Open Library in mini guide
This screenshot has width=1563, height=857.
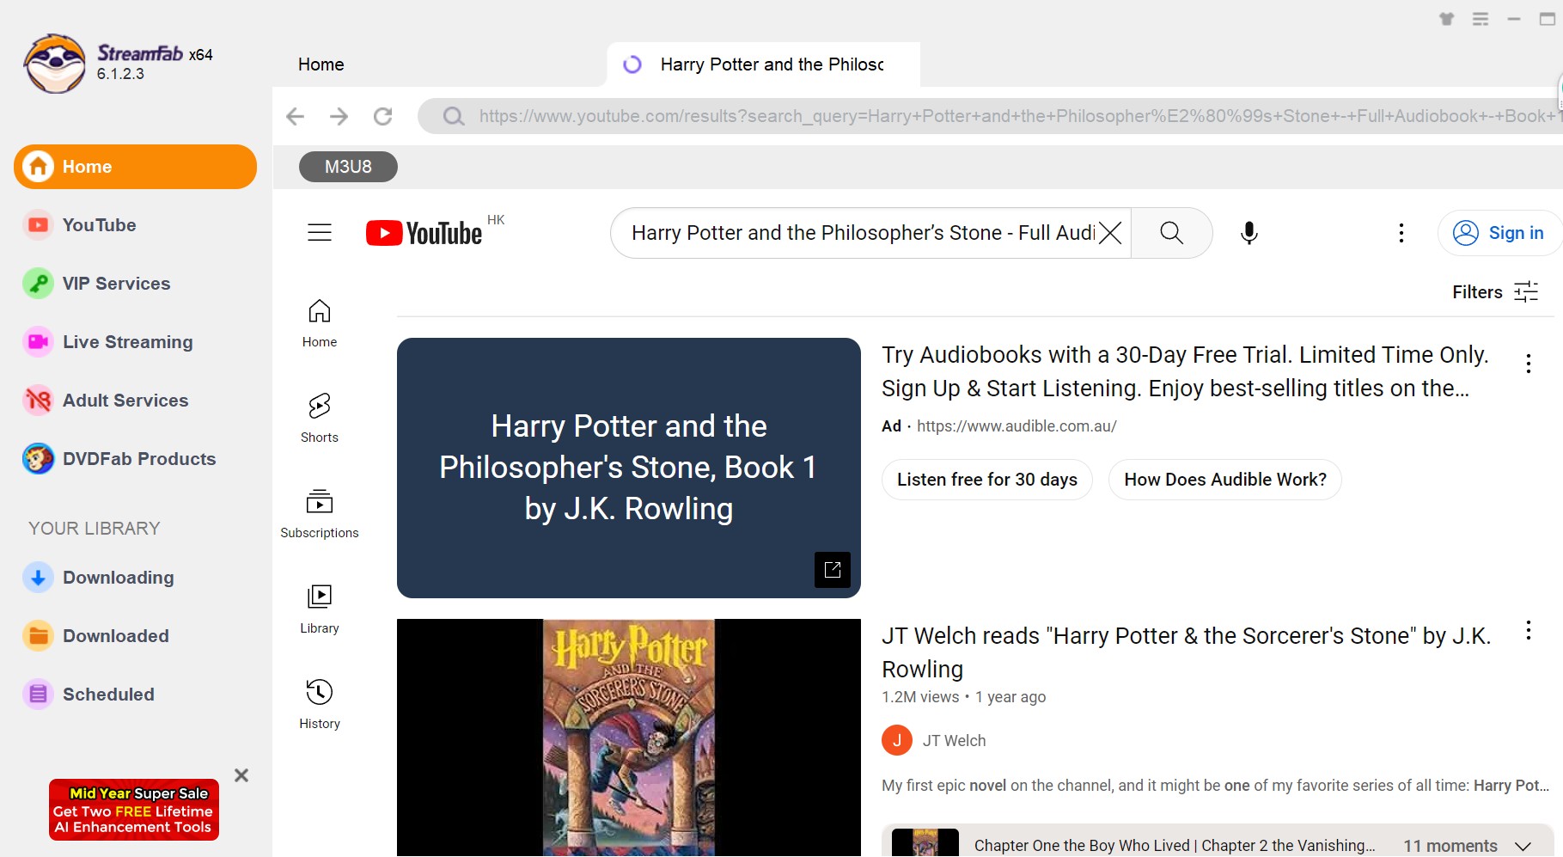tap(320, 609)
